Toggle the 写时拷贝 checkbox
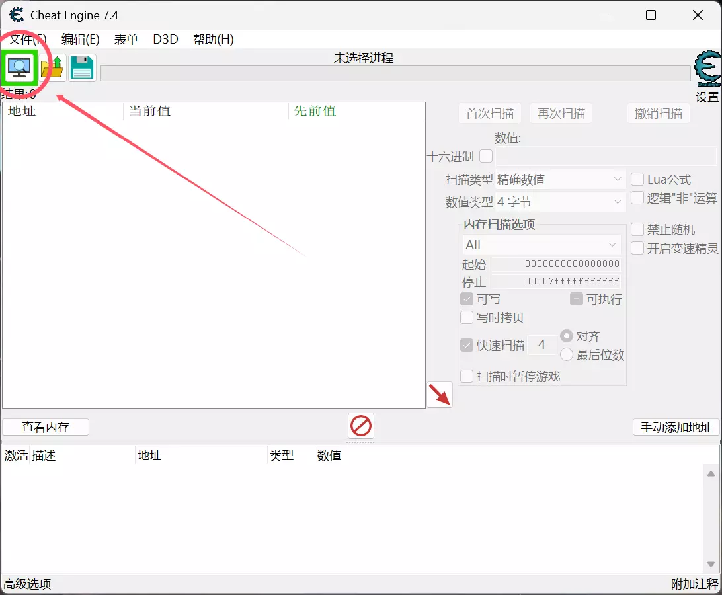Viewport: 722px width, 595px height. tap(467, 317)
